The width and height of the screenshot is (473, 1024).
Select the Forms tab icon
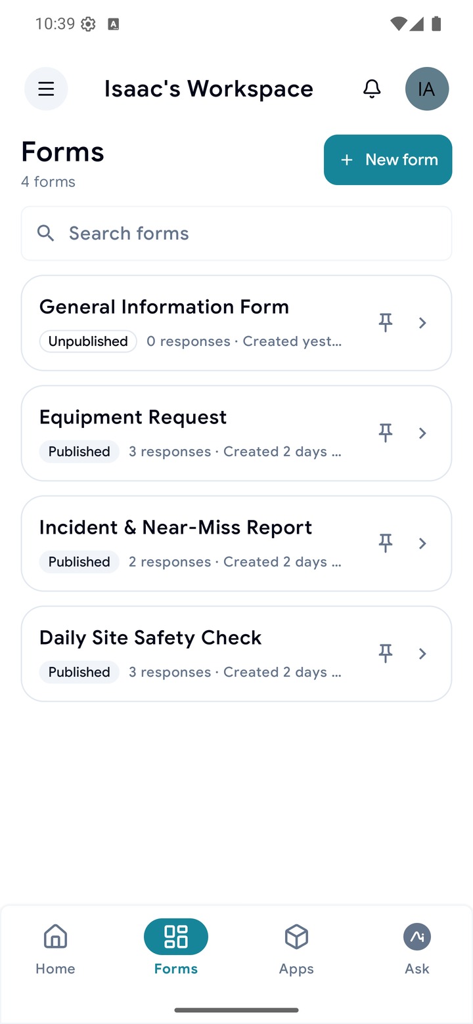pyautogui.click(x=176, y=937)
